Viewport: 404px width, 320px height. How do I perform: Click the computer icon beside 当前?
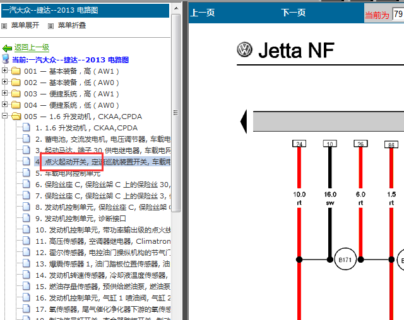(x=6, y=59)
